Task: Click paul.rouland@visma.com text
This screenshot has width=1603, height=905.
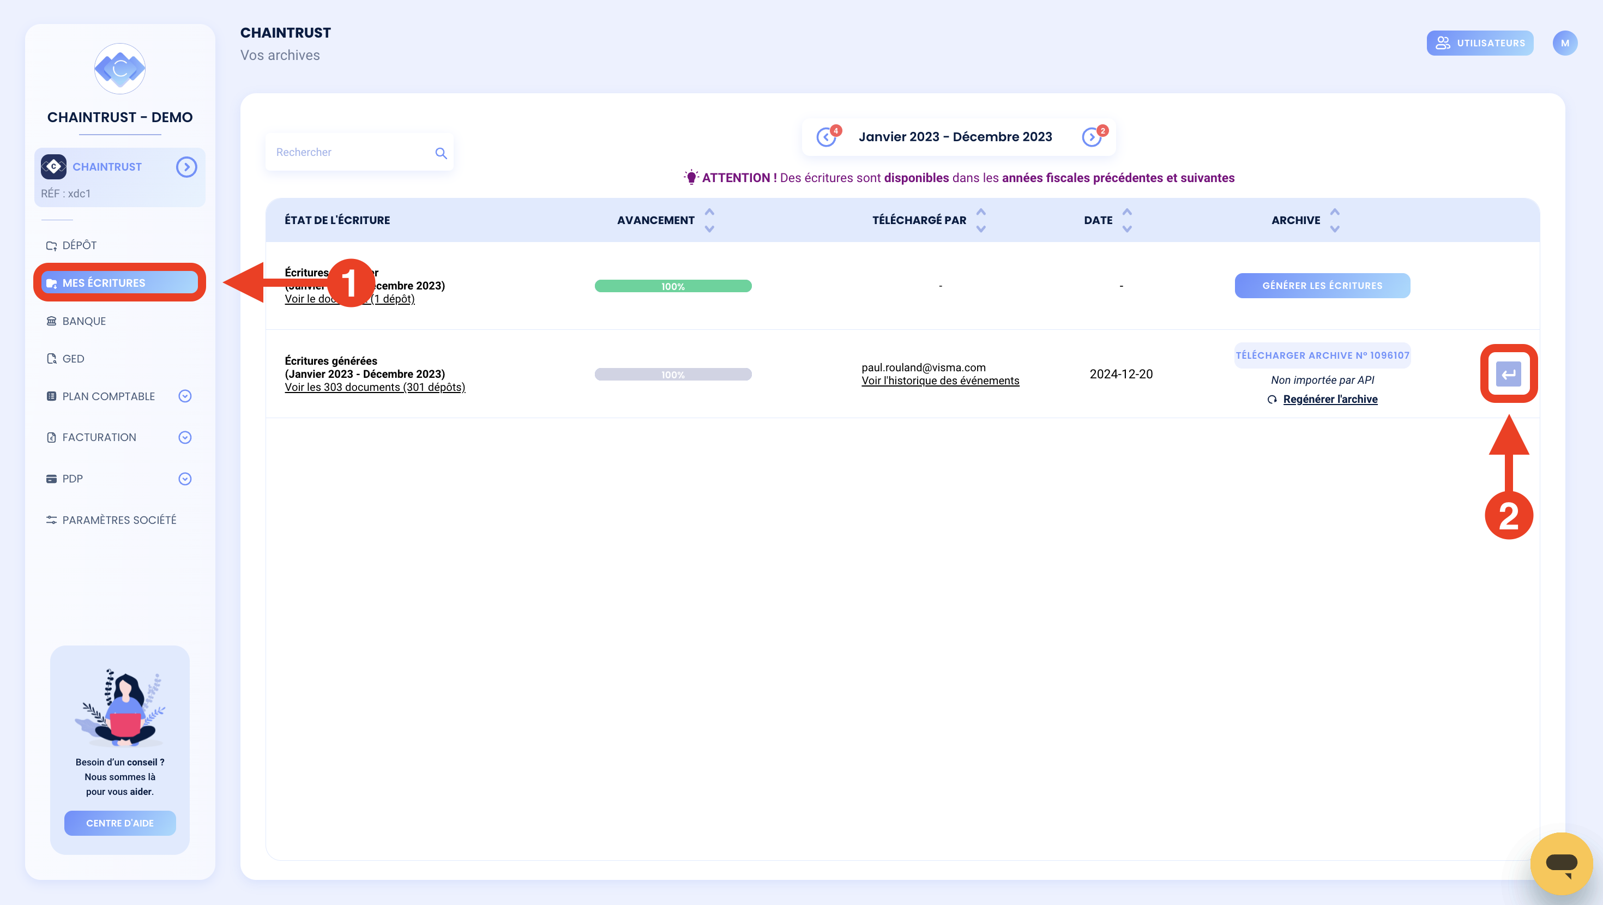Action: pyautogui.click(x=924, y=368)
